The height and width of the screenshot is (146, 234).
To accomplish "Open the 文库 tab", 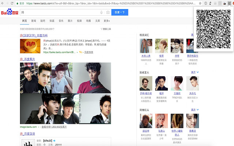I will tap(98, 21).
